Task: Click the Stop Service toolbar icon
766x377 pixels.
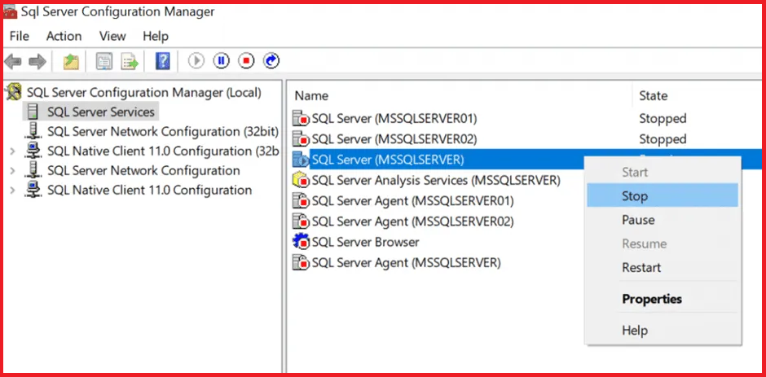Action: [x=246, y=61]
